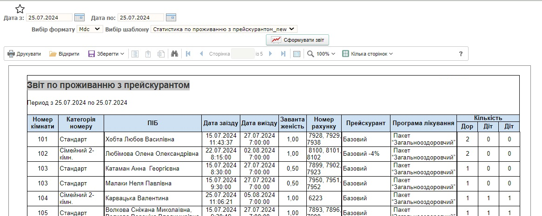Image resolution: width=542 pixels, height=216 pixels.
Task: Click the 'Друкувати' print button
Action: pyautogui.click(x=24, y=54)
